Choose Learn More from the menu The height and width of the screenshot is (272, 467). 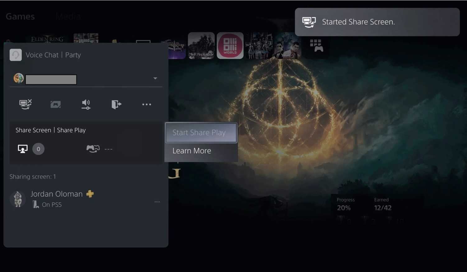tap(201, 151)
